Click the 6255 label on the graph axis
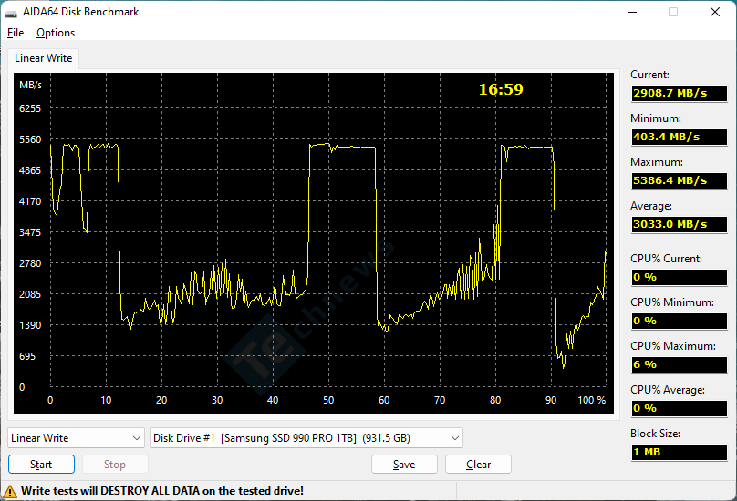737x501 pixels. click(x=30, y=108)
